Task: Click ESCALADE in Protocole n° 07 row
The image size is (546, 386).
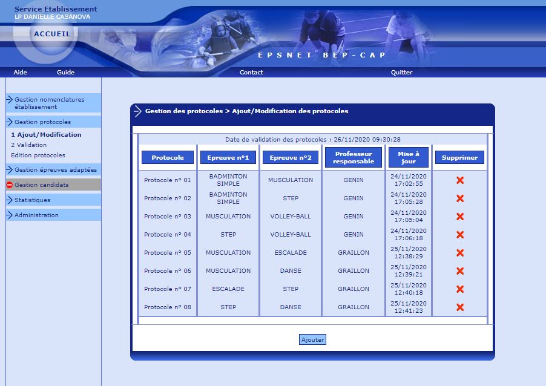Action: coord(228,289)
